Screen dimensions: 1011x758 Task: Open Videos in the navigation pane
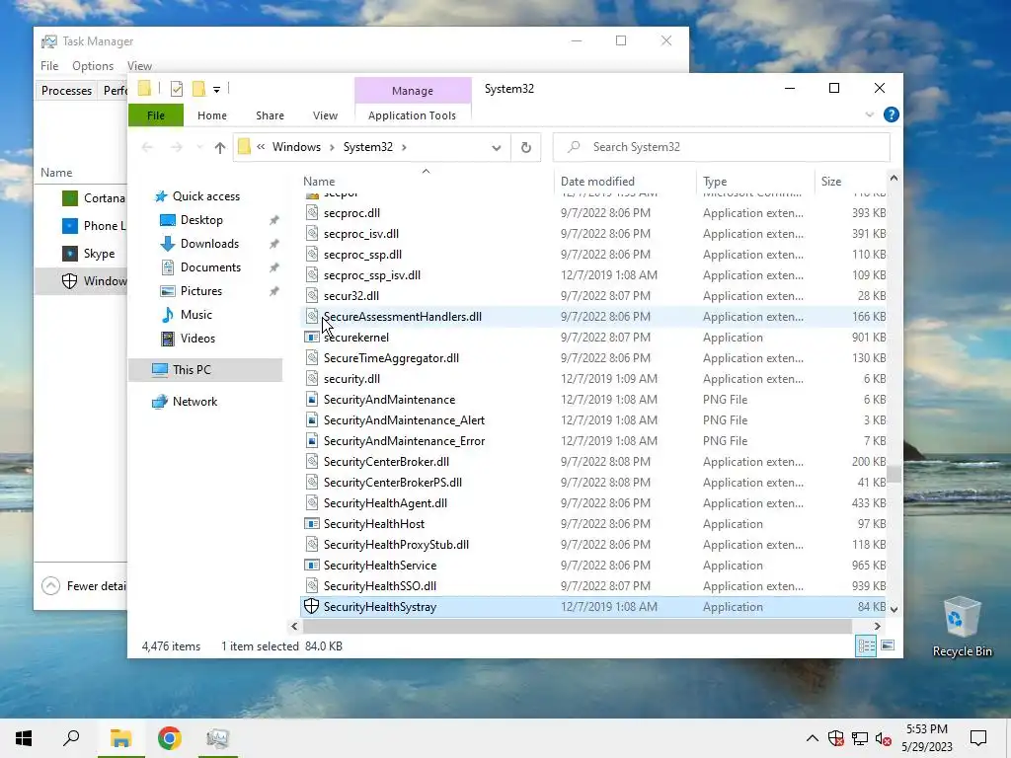click(x=197, y=339)
